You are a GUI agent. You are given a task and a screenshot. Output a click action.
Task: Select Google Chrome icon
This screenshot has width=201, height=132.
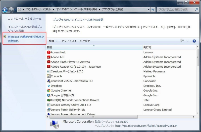coord(48,91)
